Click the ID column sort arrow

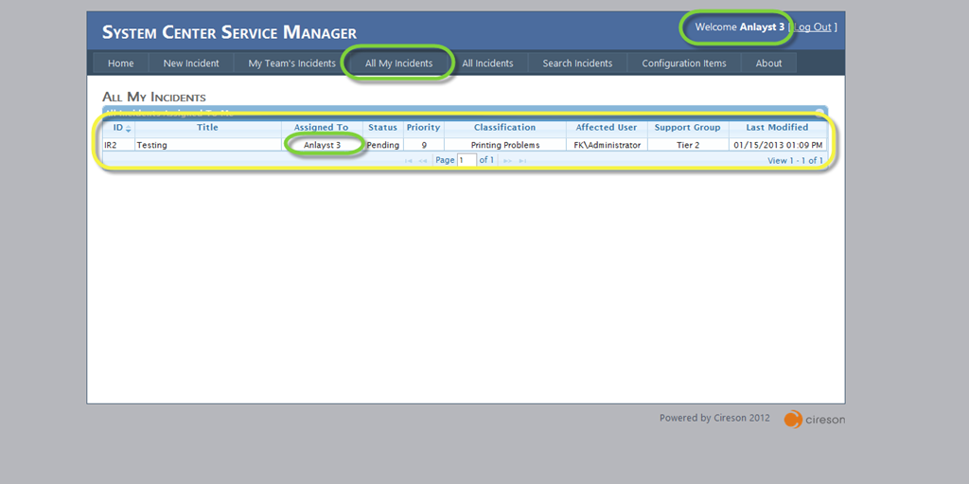pyautogui.click(x=128, y=128)
